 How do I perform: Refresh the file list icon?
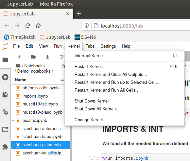pyautogui.click(x=61, y=57)
